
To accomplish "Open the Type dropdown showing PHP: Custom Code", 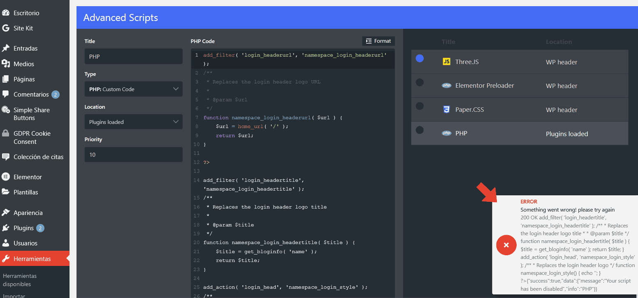I will 133,89.
